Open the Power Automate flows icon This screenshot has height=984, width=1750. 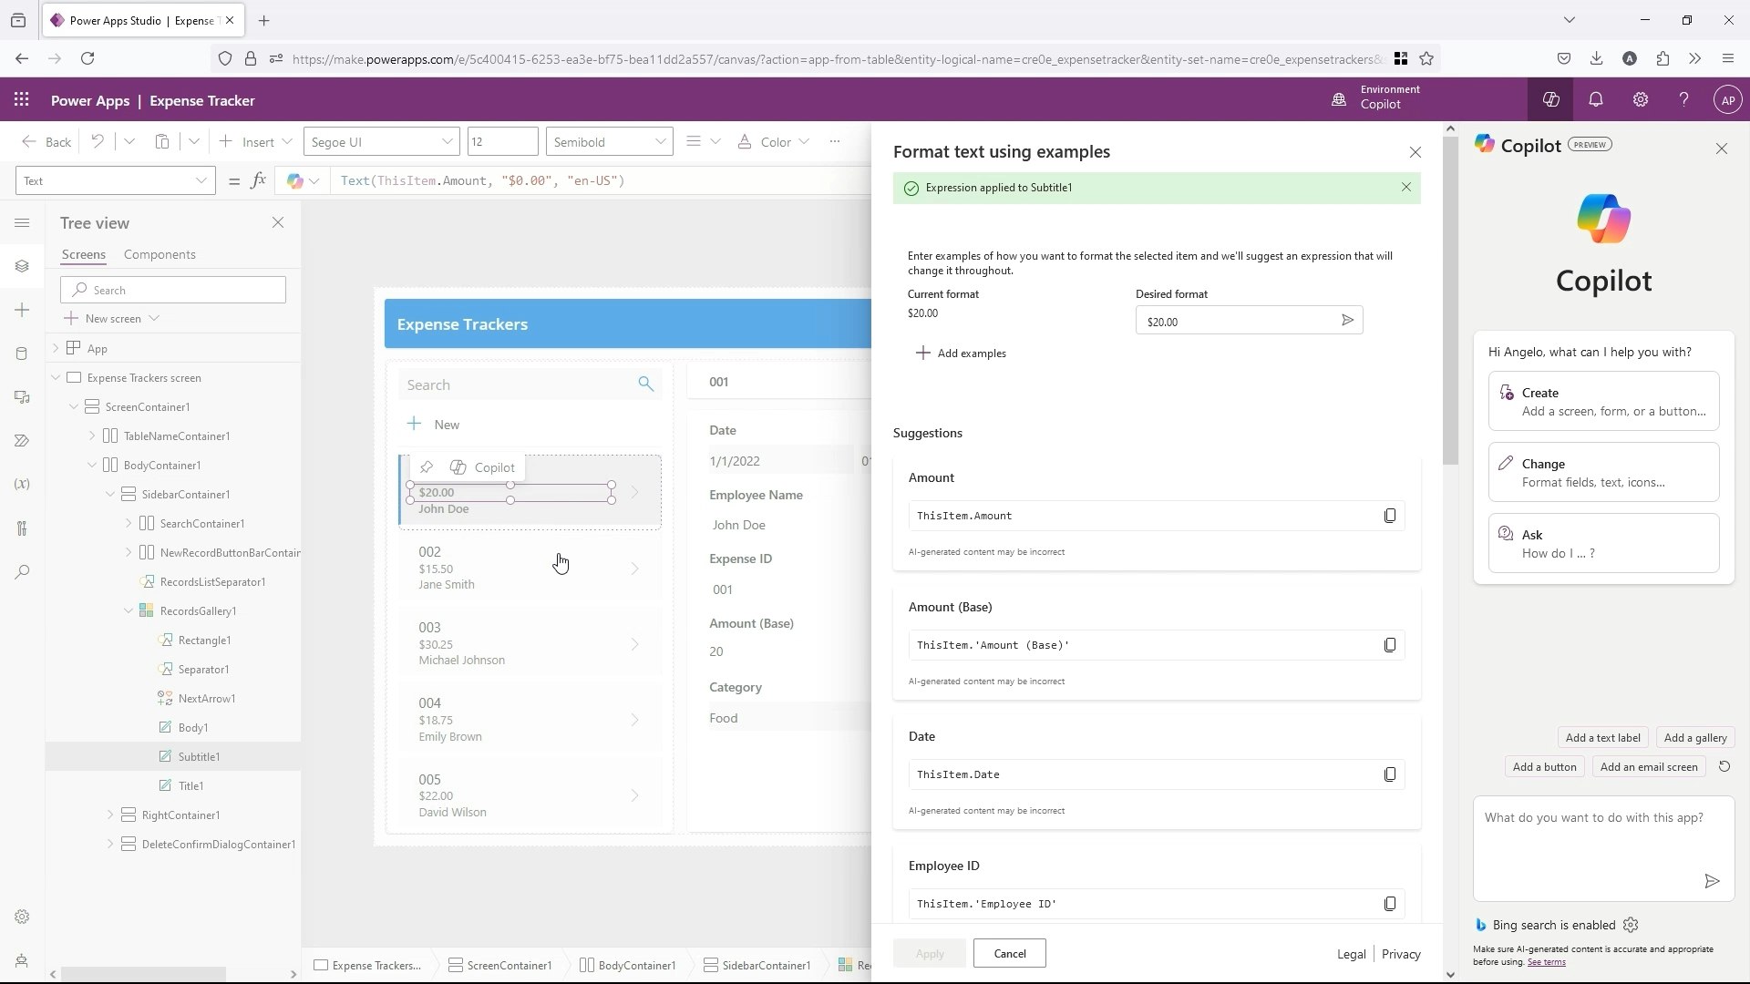pyautogui.click(x=22, y=440)
